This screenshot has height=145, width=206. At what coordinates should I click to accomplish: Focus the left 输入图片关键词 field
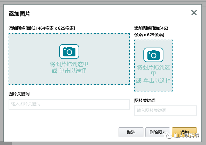(69, 104)
